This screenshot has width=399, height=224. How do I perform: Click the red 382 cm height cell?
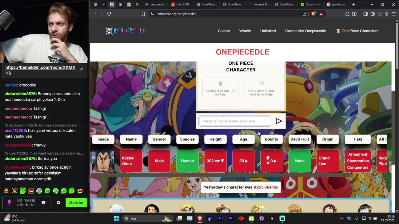(215, 161)
